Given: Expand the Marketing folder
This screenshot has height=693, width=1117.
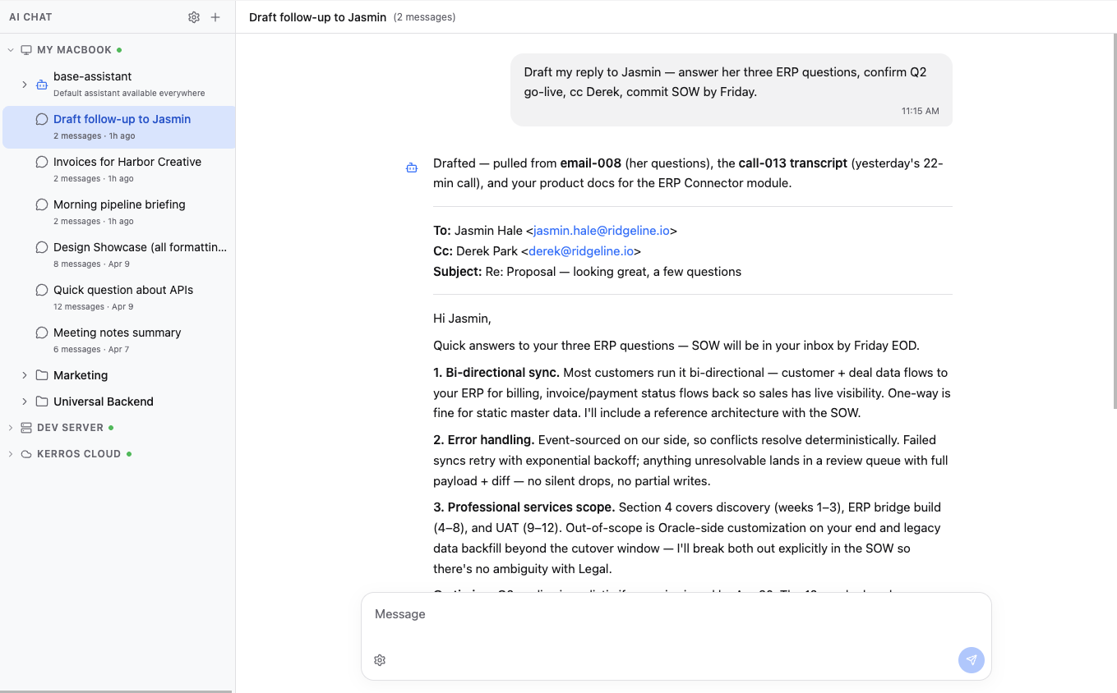Looking at the screenshot, I should 23,375.
